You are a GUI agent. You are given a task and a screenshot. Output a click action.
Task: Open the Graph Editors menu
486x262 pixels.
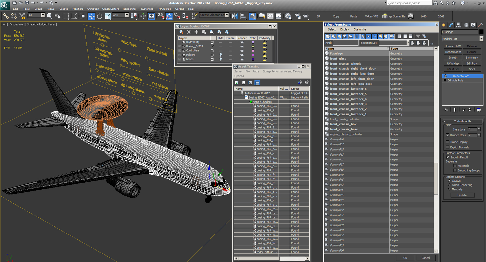[x=111, y=9]
